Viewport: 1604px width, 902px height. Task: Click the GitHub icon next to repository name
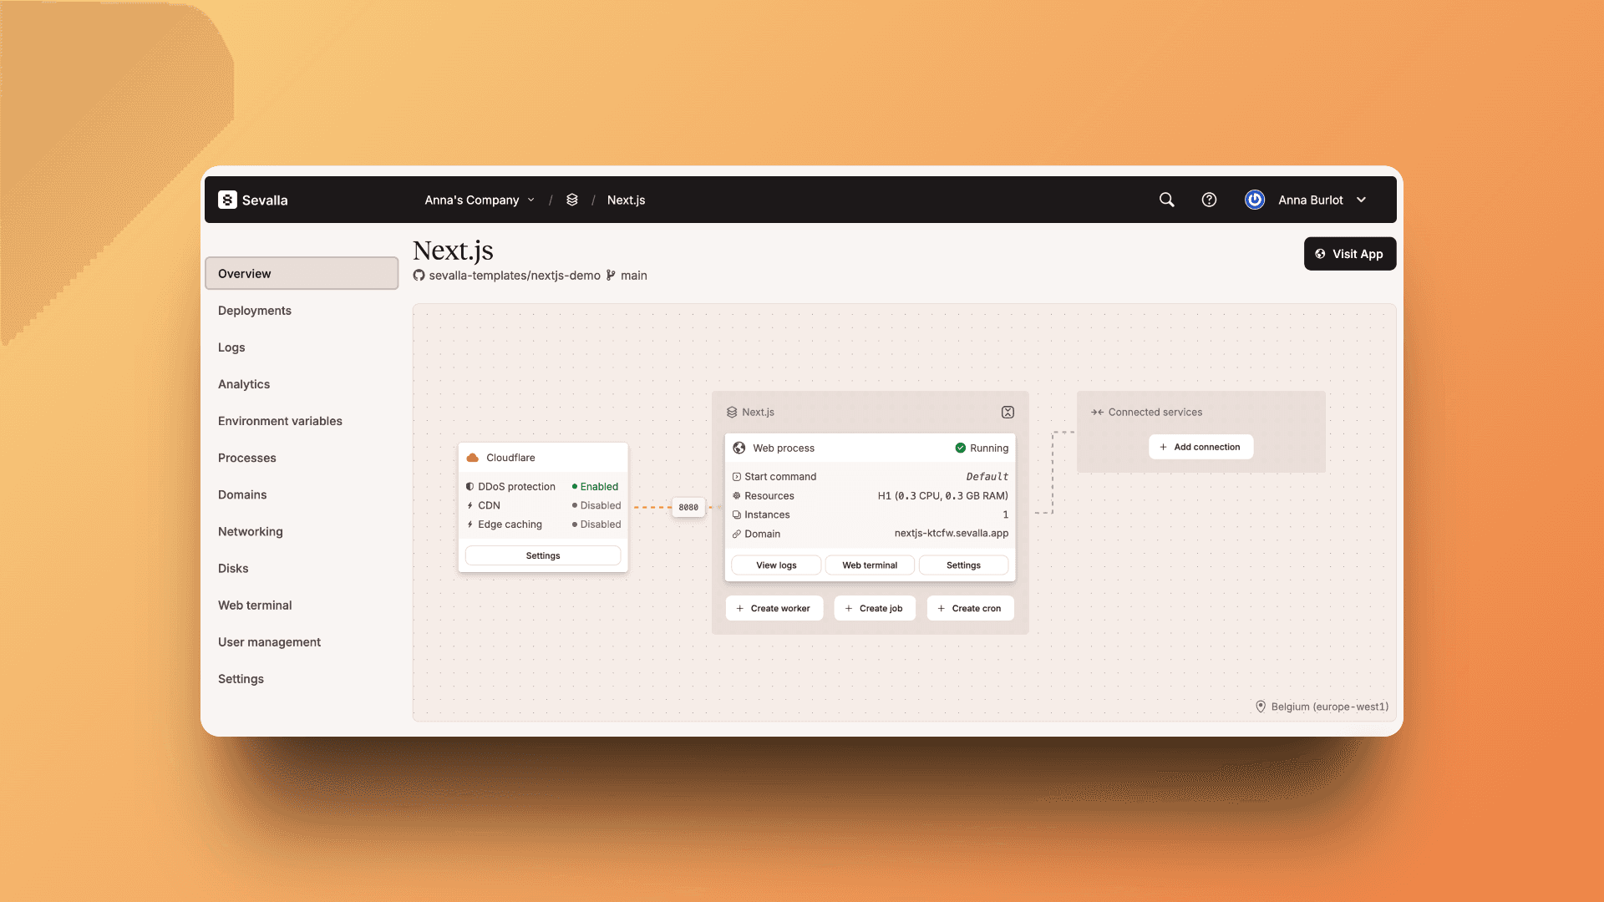[419, 276]
